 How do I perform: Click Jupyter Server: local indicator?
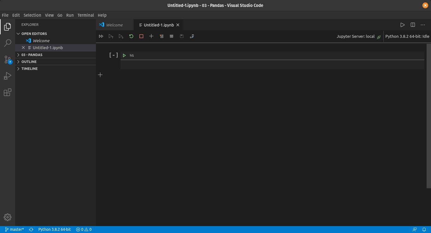click(x=359, y=36)
